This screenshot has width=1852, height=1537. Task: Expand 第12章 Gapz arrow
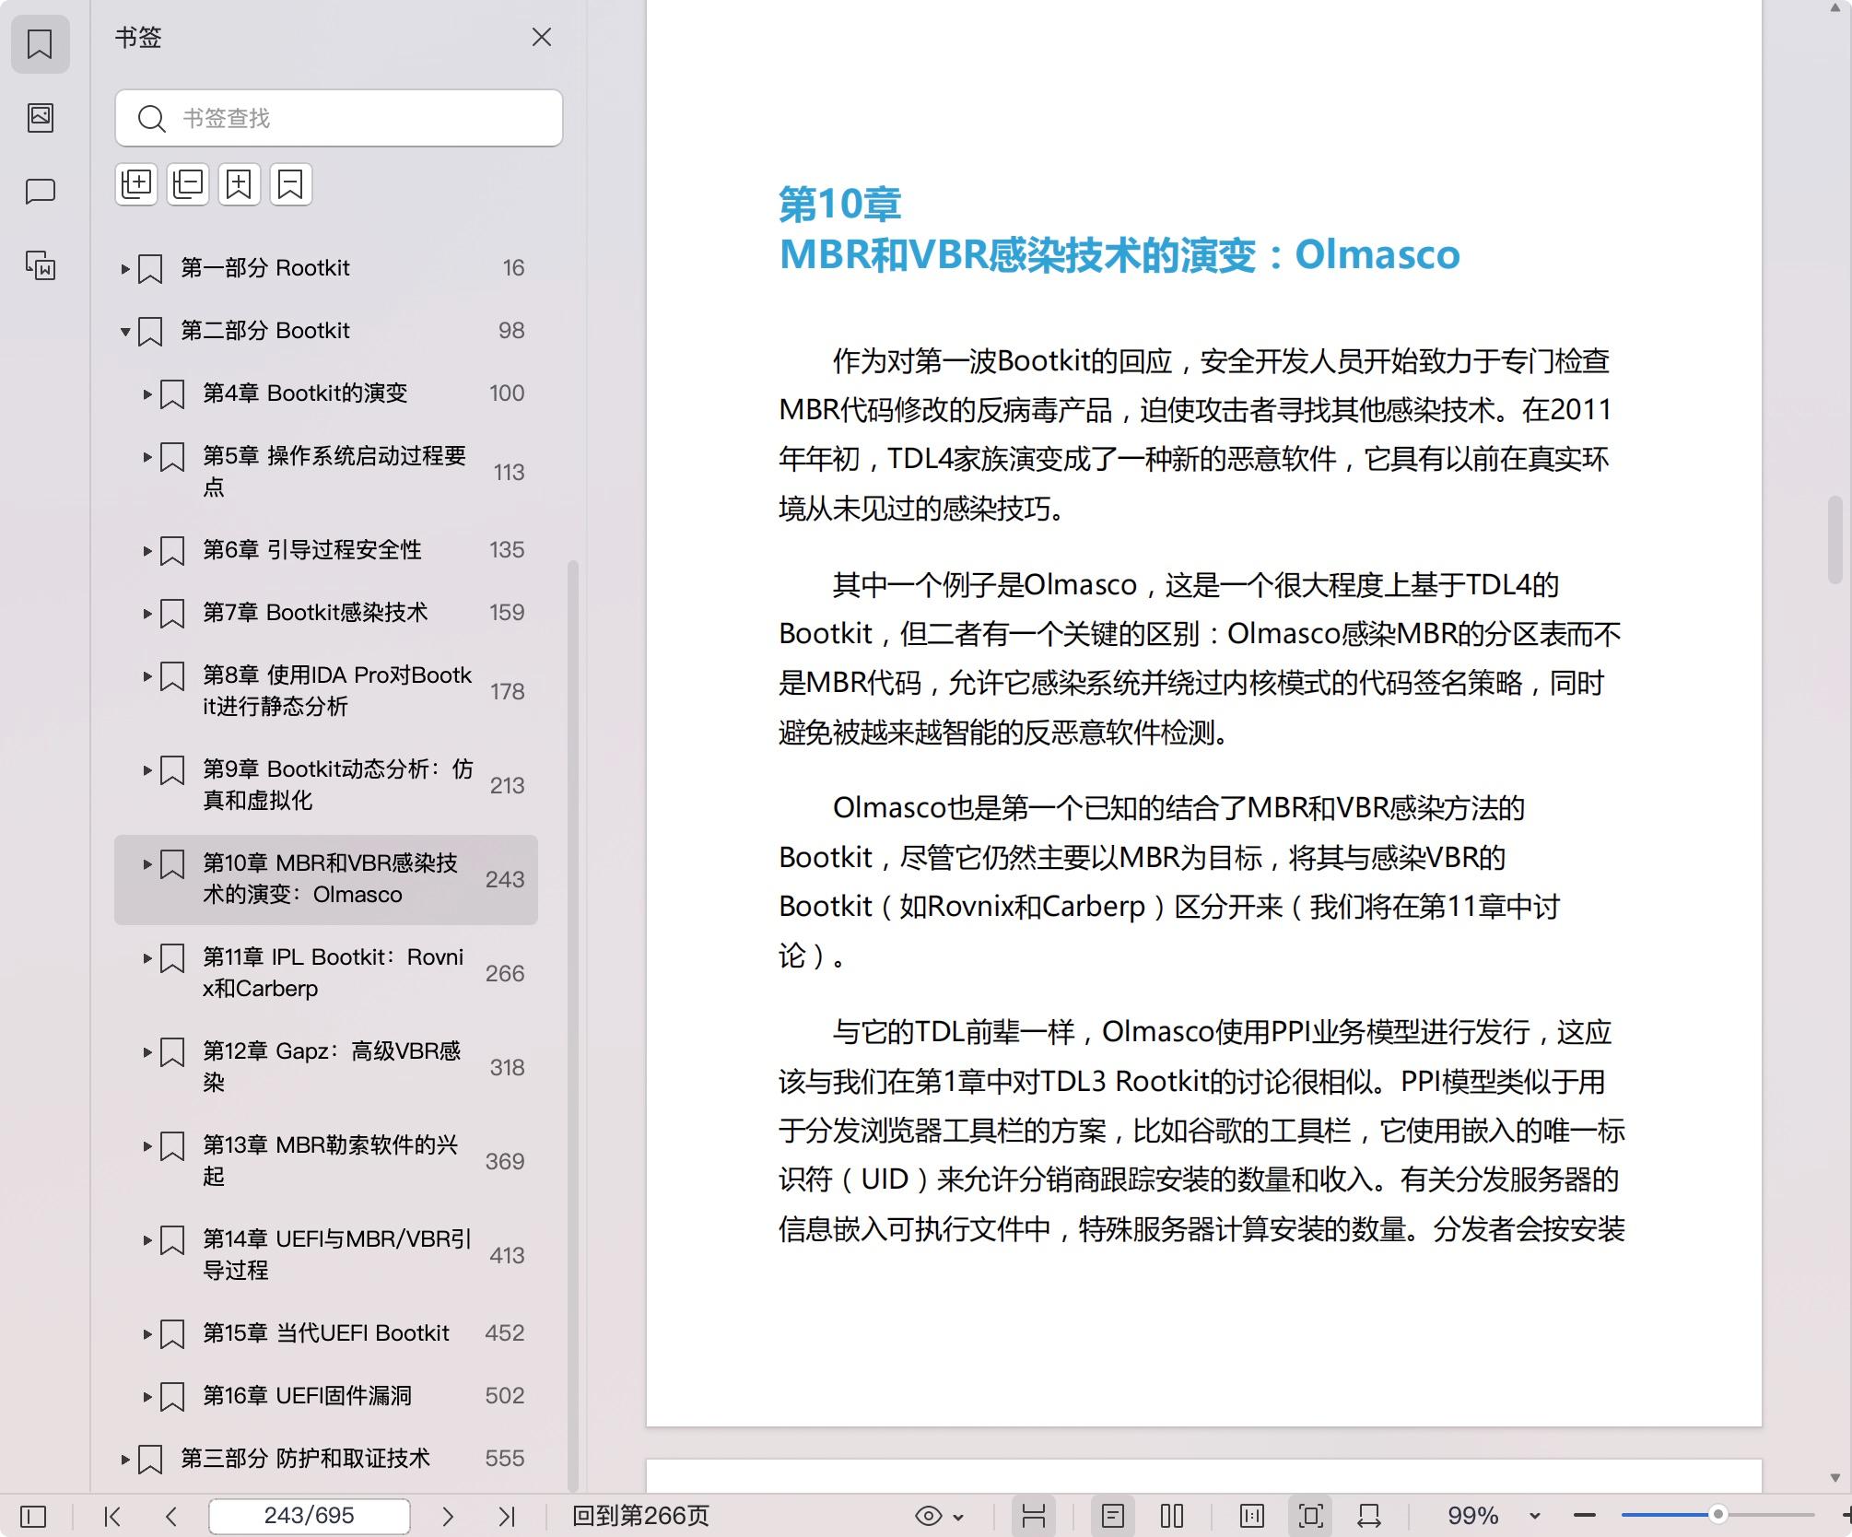[147, 1051]
